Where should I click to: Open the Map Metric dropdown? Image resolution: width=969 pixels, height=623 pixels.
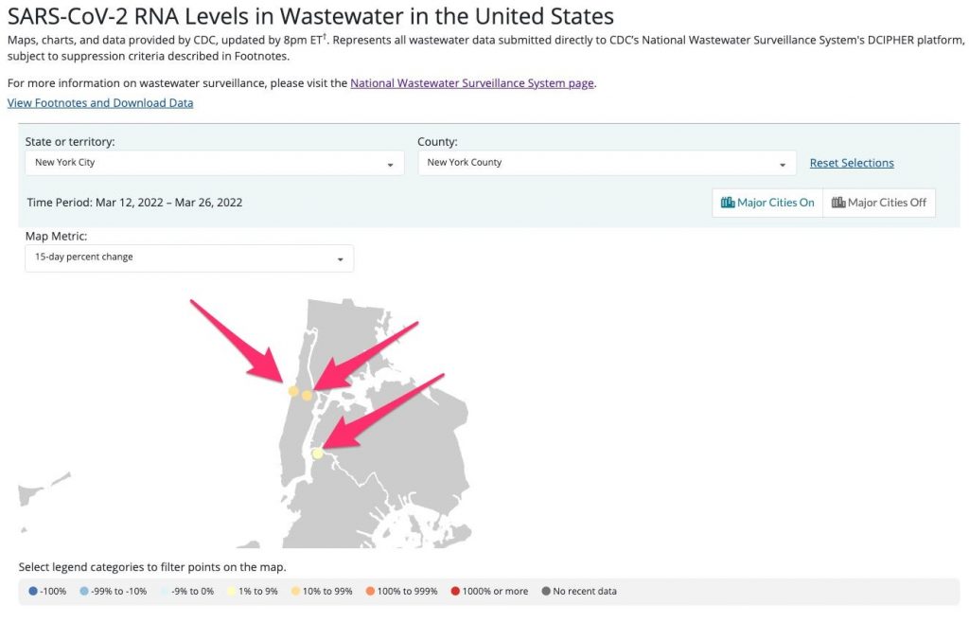tap(189, 258)
